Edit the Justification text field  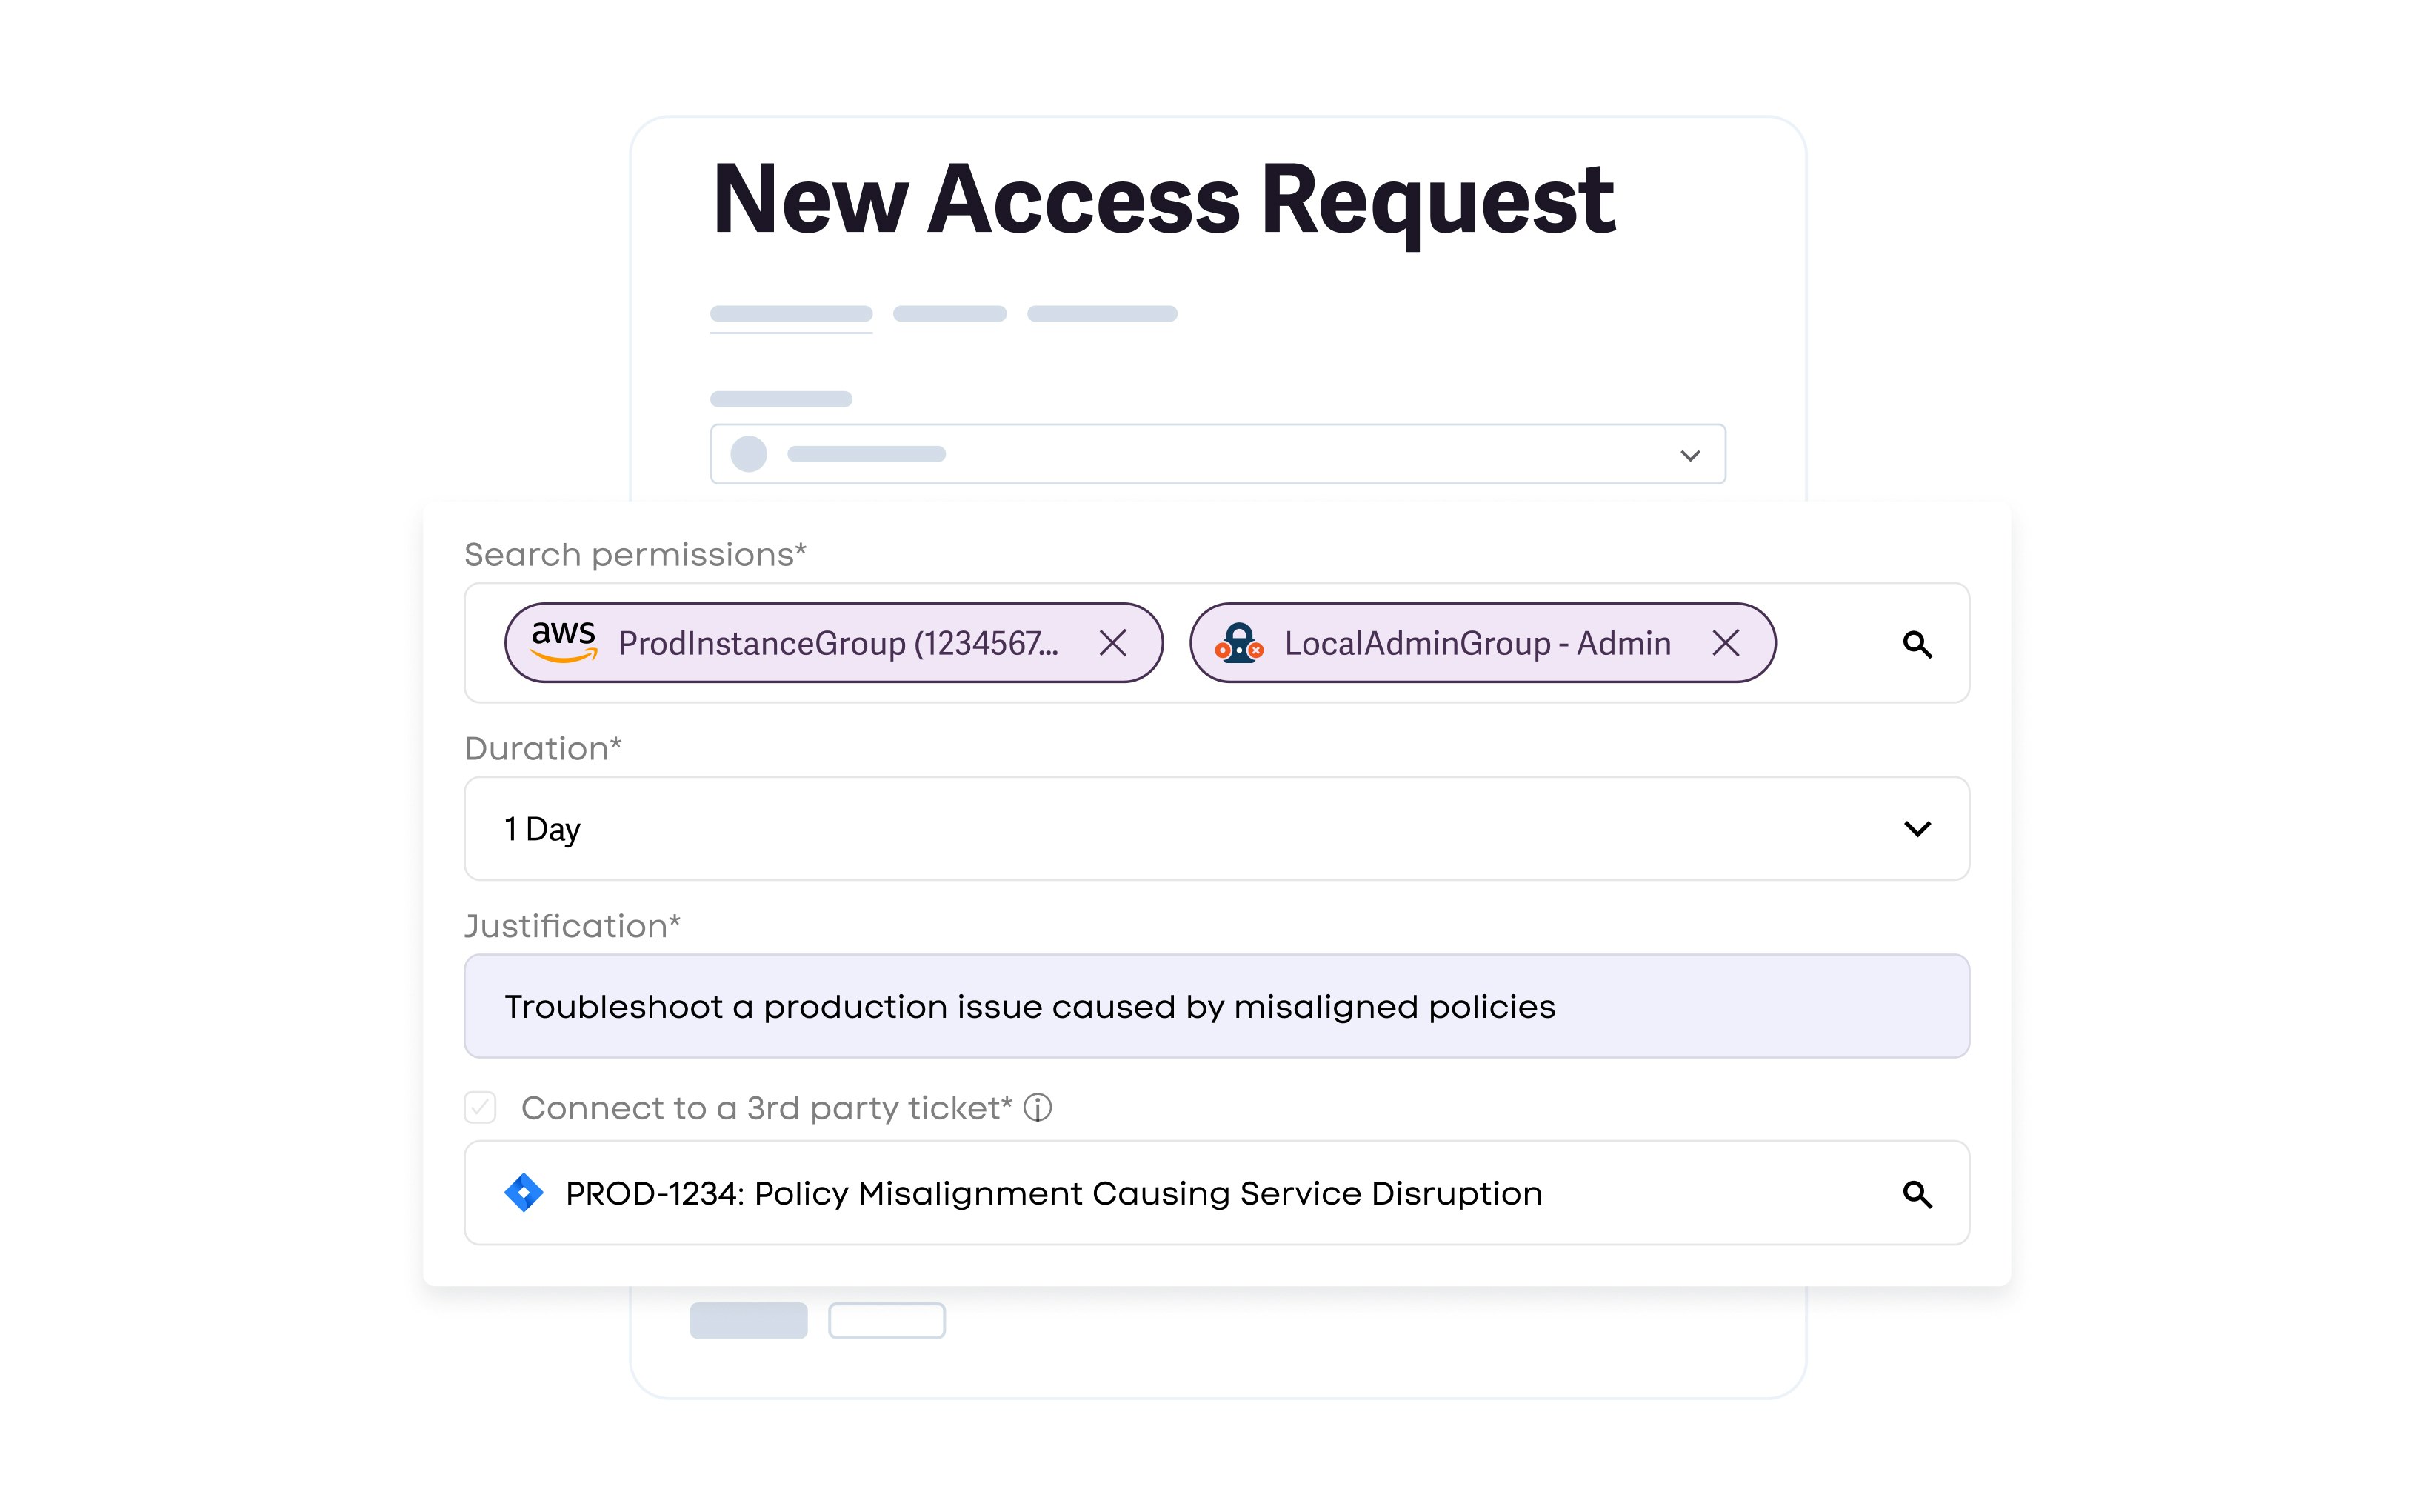coord(1215,1006)
